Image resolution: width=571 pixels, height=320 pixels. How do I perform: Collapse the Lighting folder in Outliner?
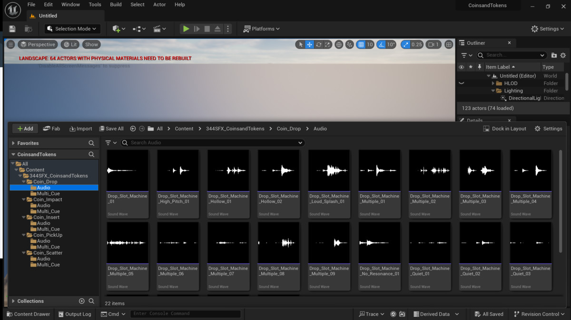point(493,90)
